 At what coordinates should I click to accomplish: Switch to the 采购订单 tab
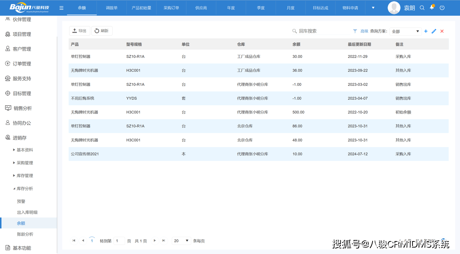pos(171,8)
